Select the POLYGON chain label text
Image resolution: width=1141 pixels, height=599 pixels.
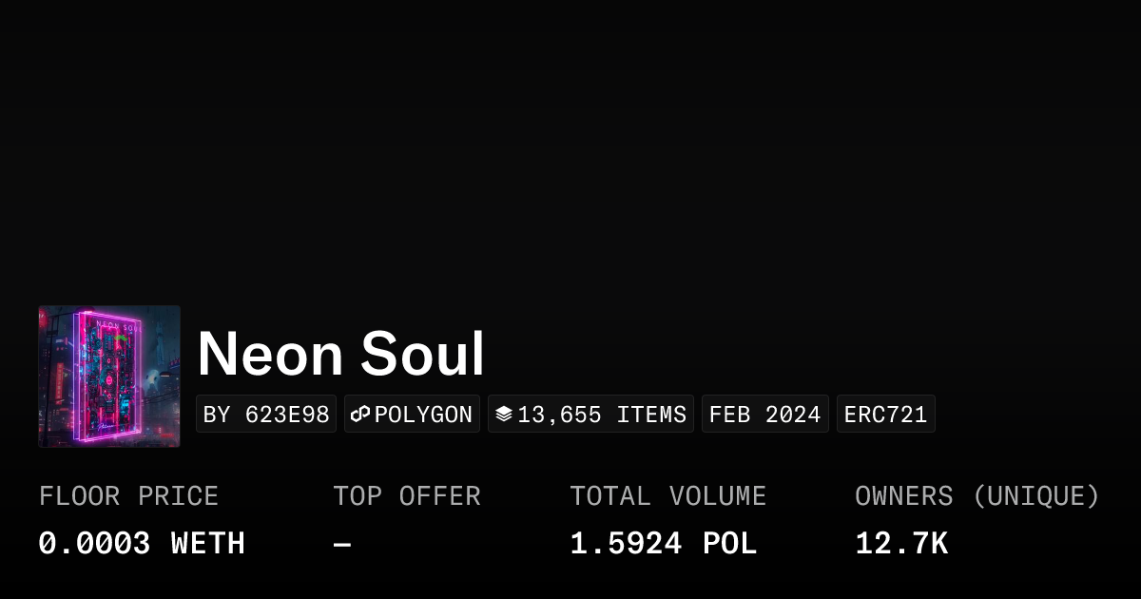pyautogui.click(x=423, y=415)
